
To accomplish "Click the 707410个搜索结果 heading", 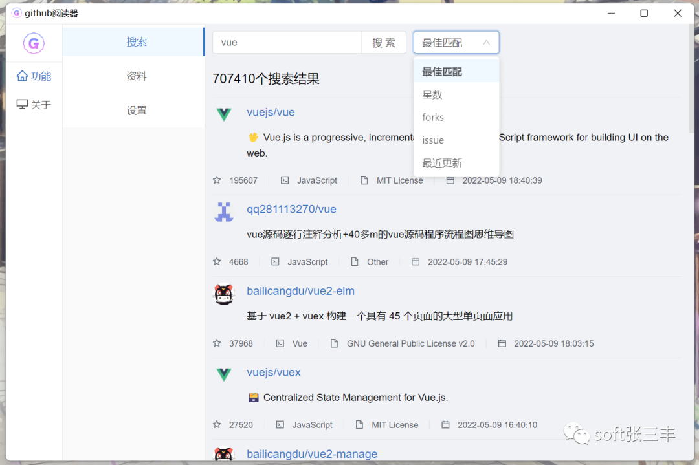I will 266,79.
